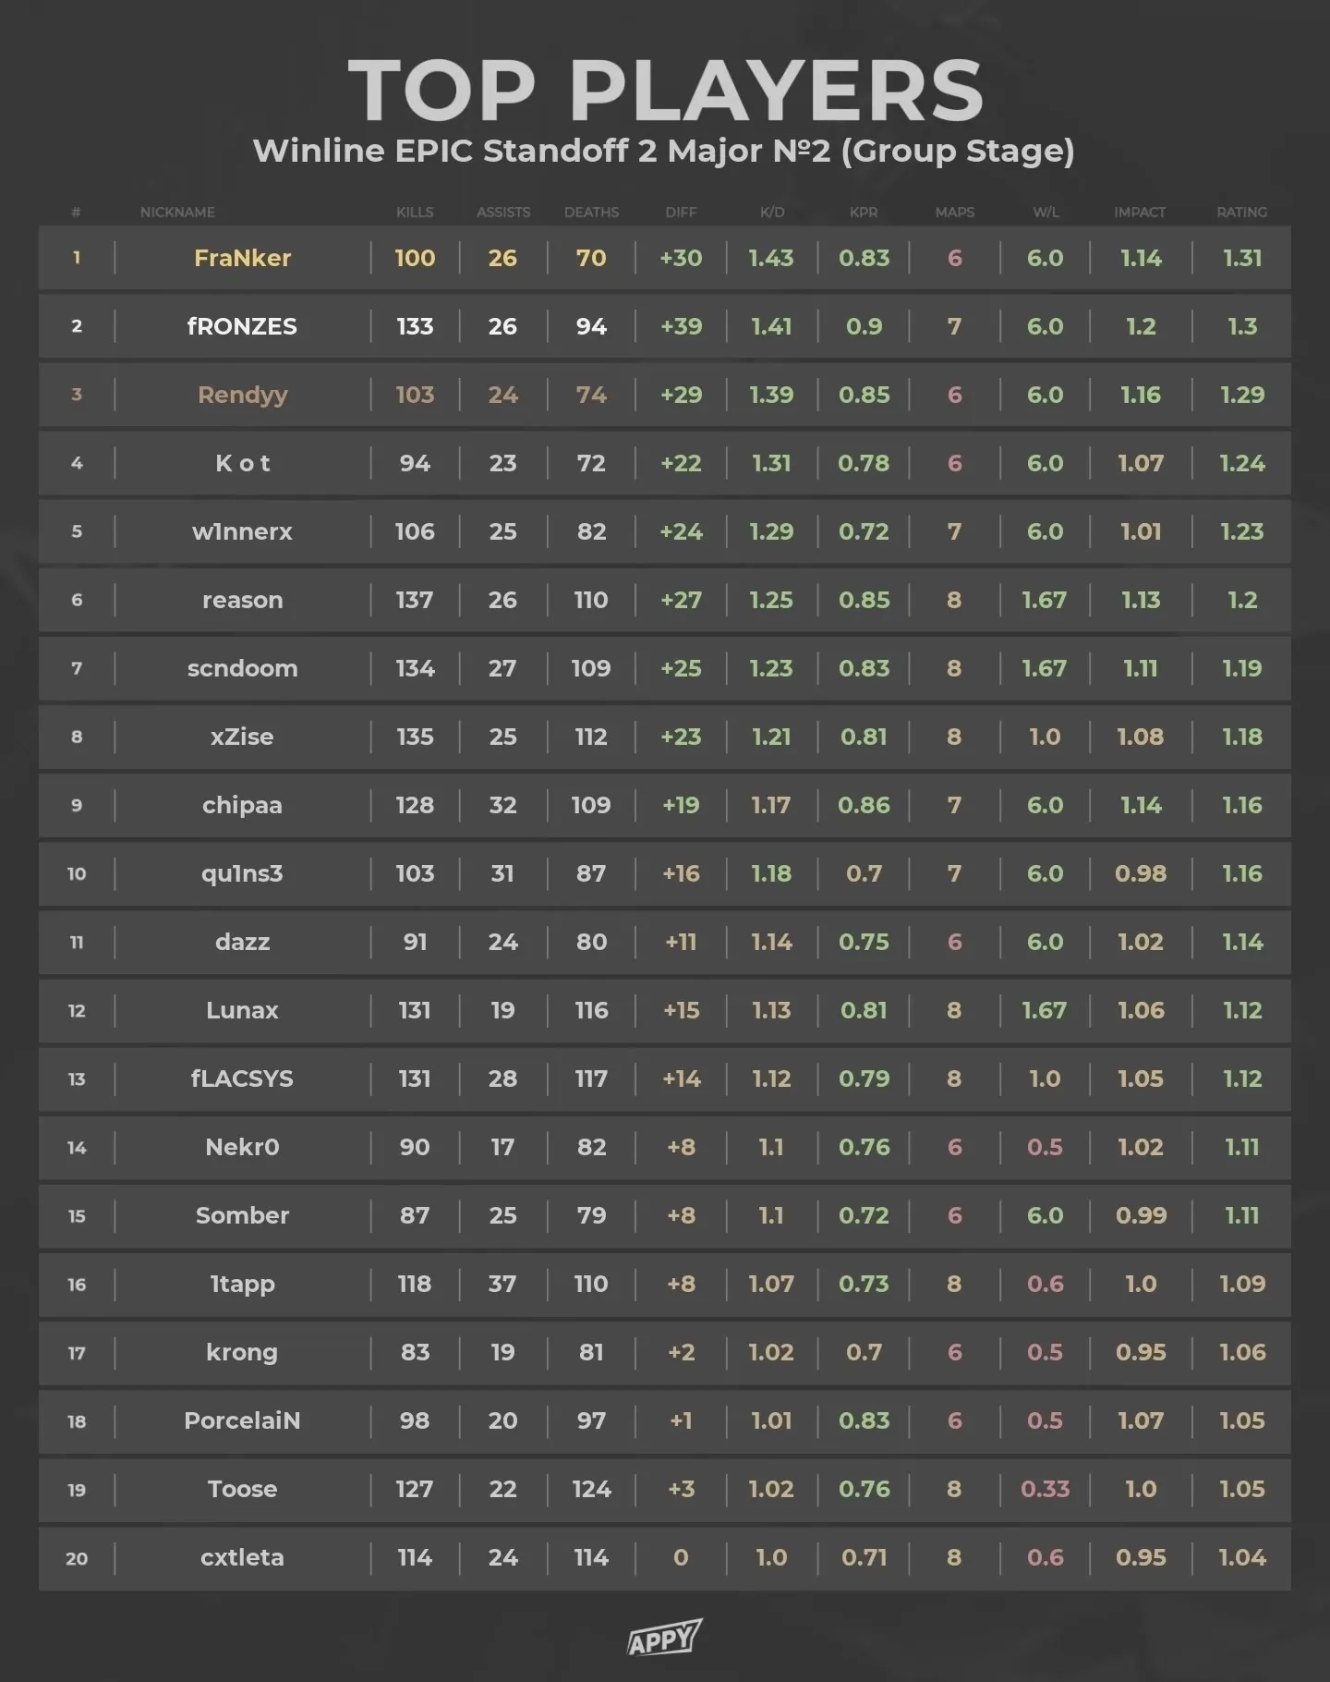Click Toose's deaths value 124
1330x1682 pixels.
591,1489
